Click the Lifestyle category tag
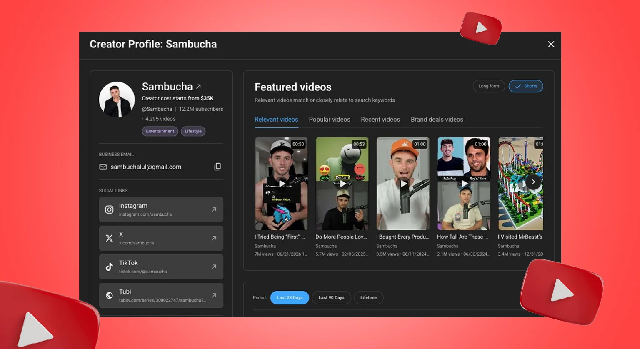 [193, 131]
